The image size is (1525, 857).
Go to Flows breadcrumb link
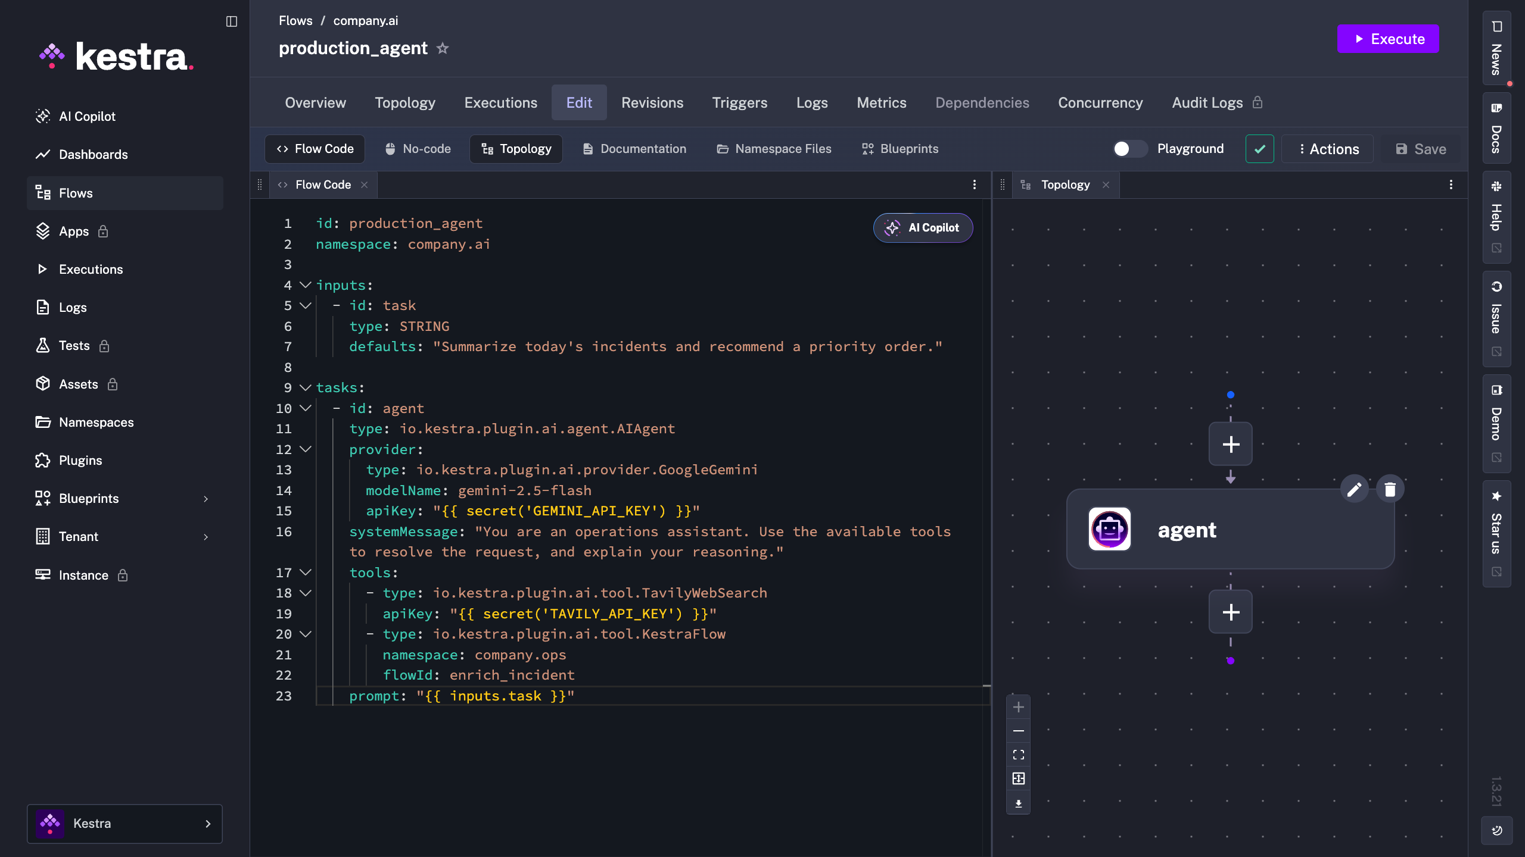(295, 21)
